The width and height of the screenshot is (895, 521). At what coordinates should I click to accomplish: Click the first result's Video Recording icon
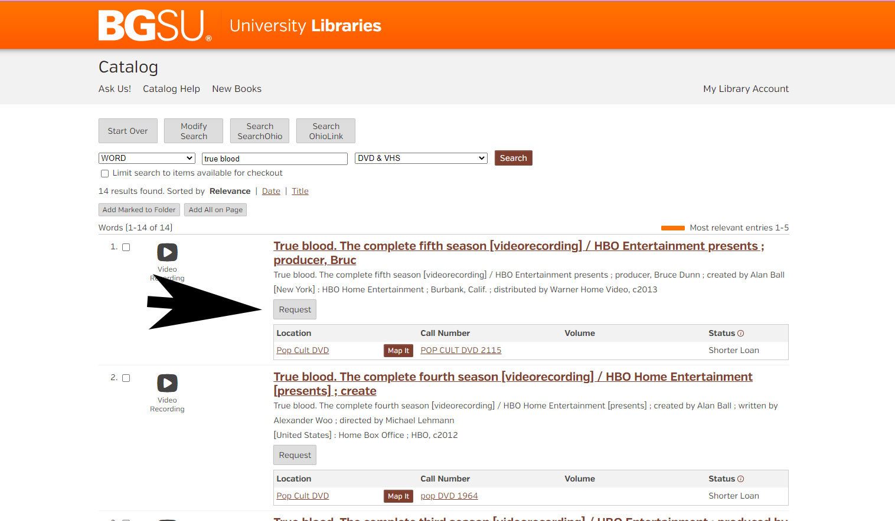pyautogui.click(x=167, y=252)
